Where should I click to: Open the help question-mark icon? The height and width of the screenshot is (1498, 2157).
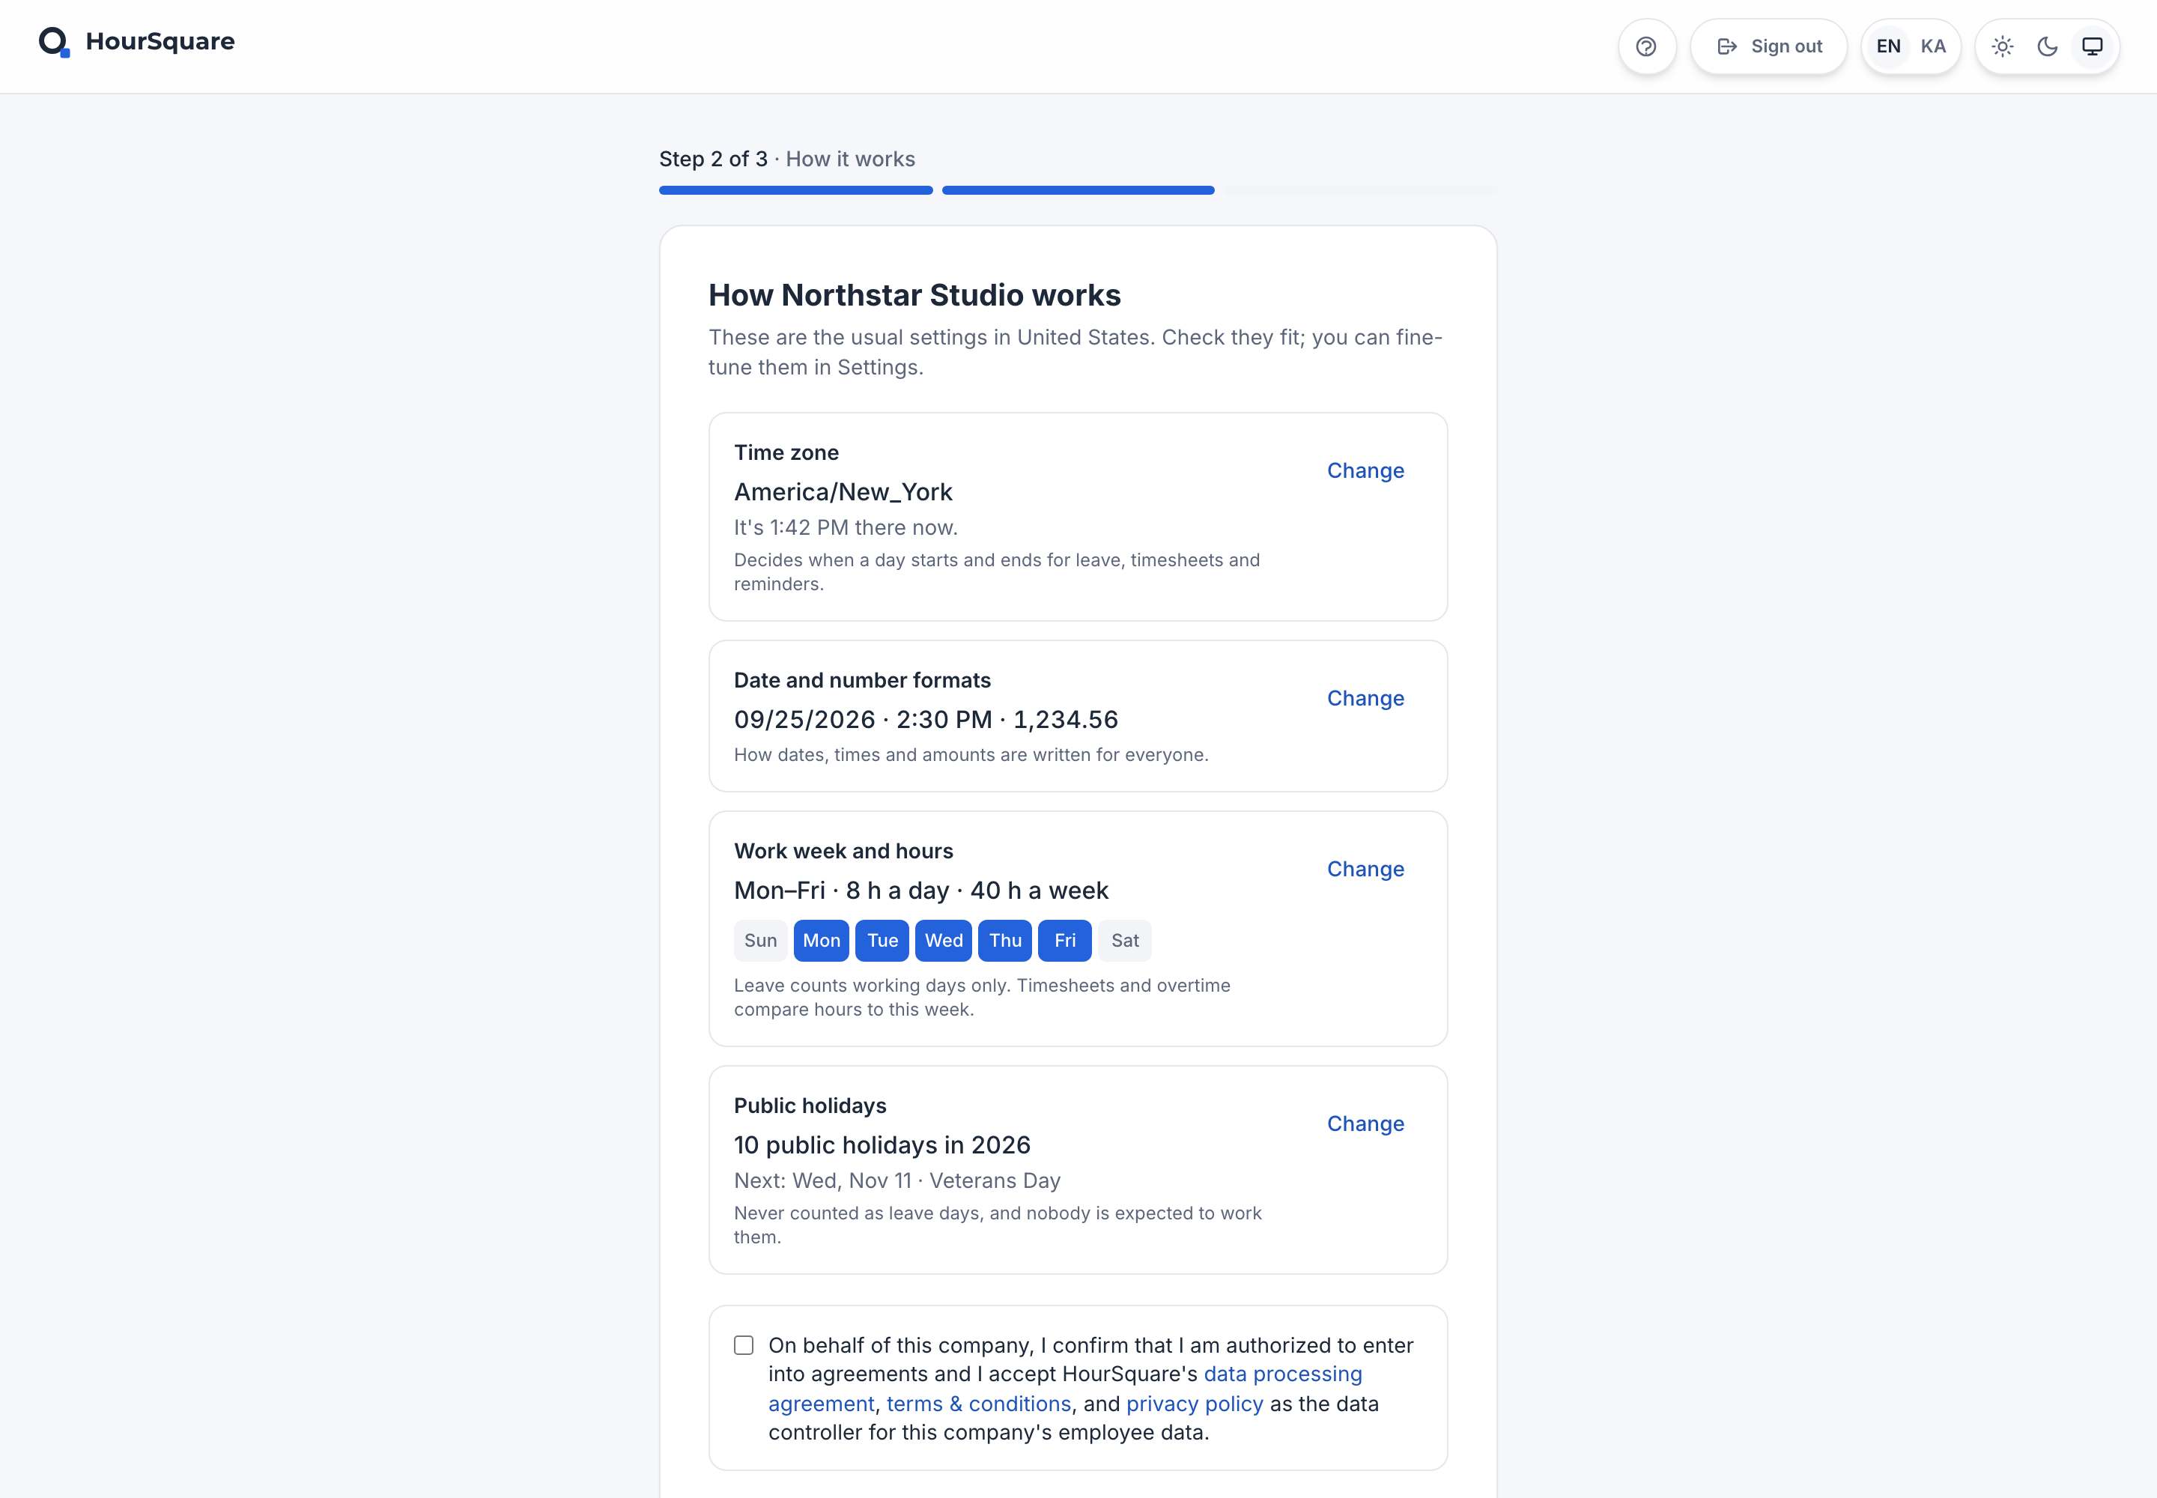(1646, 46)
